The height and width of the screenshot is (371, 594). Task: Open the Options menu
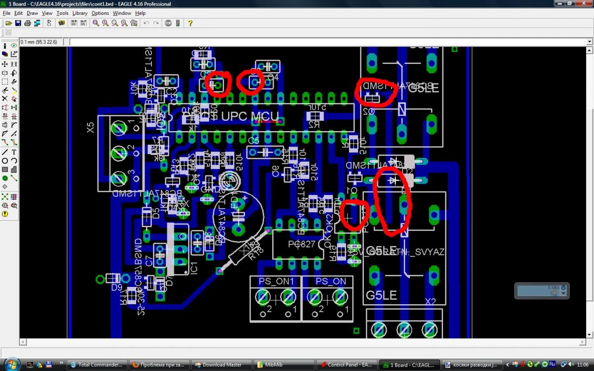pyautogui.click(x=100, y=13)
